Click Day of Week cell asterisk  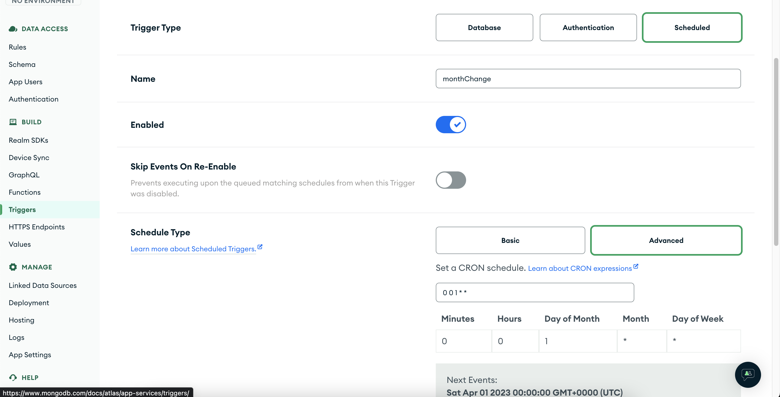(704, 341)
